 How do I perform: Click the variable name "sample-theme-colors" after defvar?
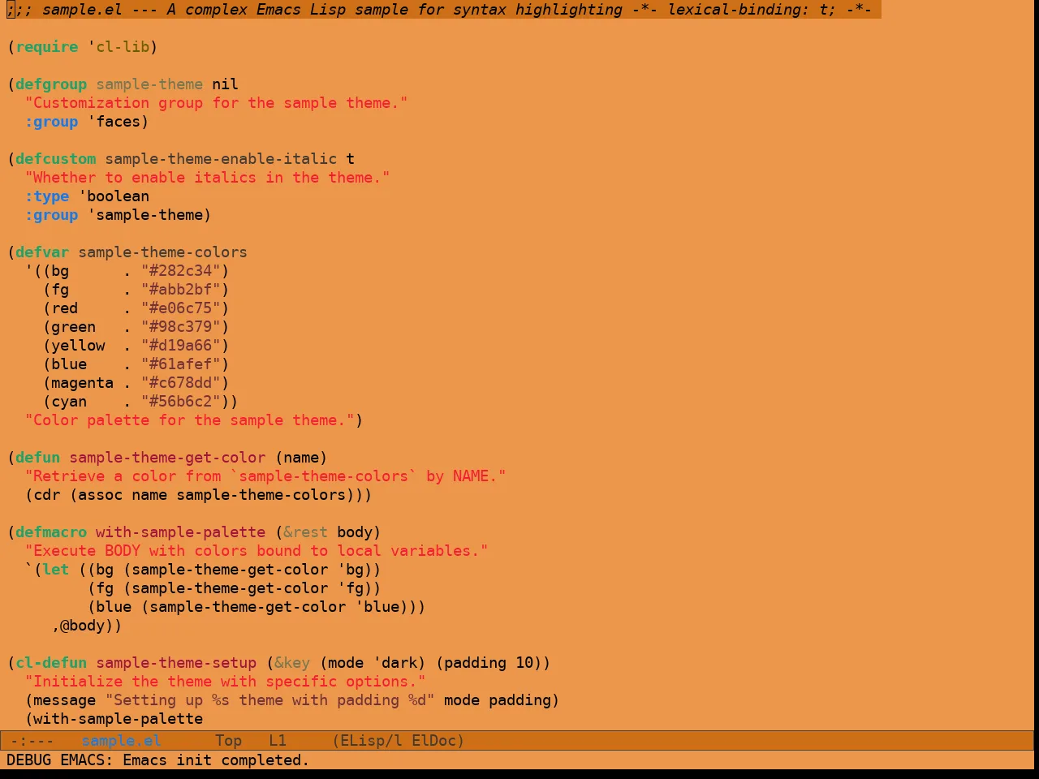[162, 252]
